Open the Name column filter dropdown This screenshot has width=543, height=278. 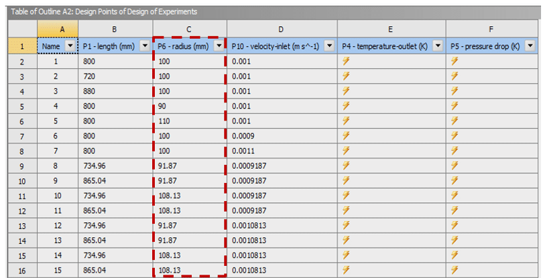pos(70,46)
